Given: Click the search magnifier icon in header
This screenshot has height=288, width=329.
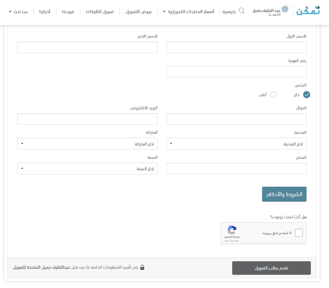Looking at the screenshot, I should pos(242,11).
